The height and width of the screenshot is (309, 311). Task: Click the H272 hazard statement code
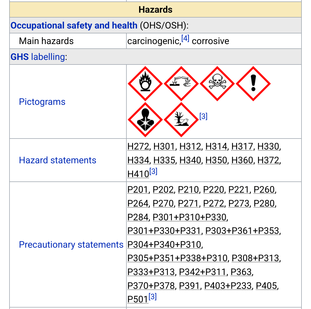(138, 147)
